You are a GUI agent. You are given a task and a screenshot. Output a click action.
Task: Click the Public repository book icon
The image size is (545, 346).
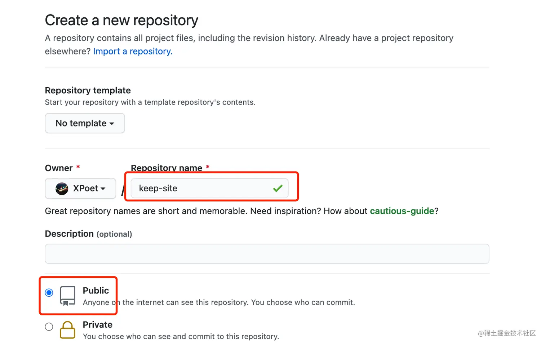pos(68,296)
